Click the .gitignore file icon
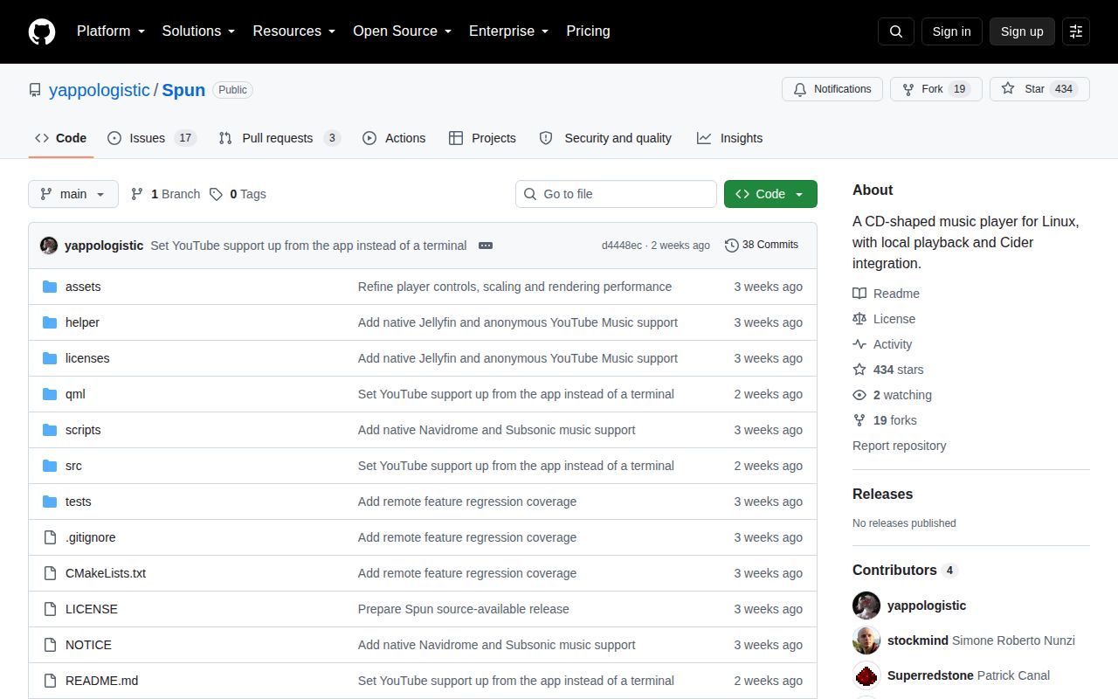 [x=50, y=537]
